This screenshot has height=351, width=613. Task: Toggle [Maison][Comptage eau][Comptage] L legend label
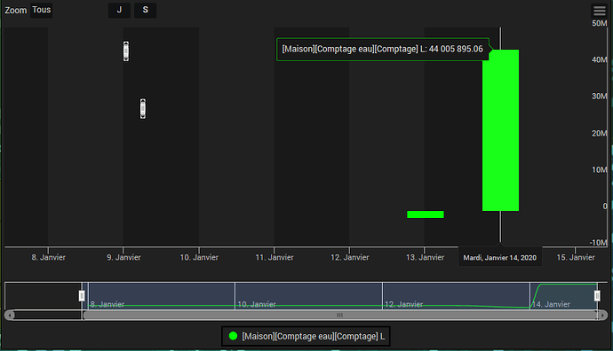pyautogui.click(x=313, y=336)
